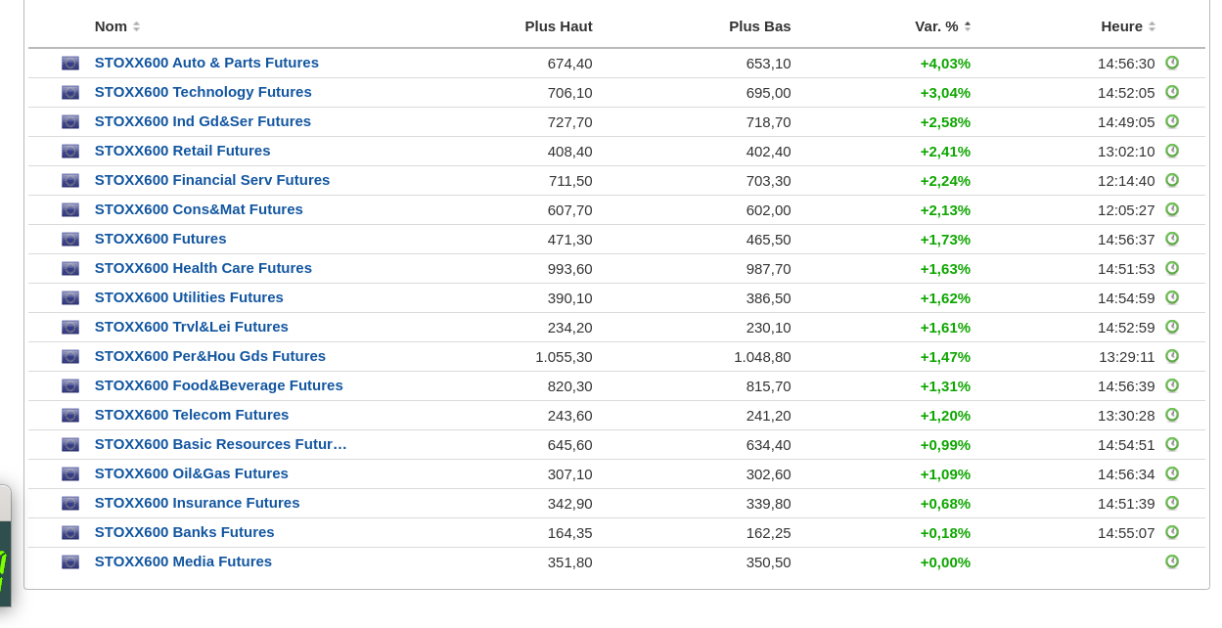Image resolution: width=1222 pixels, height=628 pixels.
Task: Click the Plus Bas column header
Action: (x=759, y=26)
